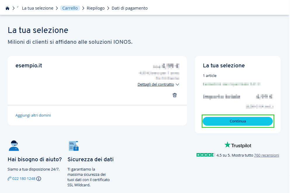Click the SSL certificate document icon

[x=73, y=145]
